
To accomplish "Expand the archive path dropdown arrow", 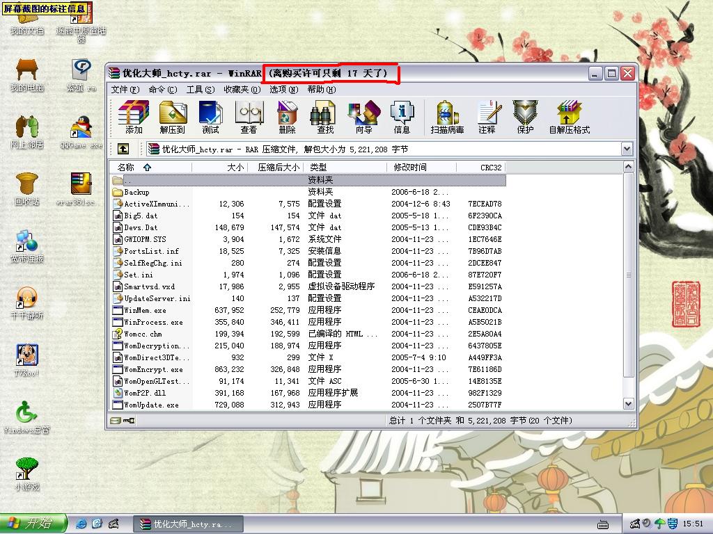I will [627, 149].
